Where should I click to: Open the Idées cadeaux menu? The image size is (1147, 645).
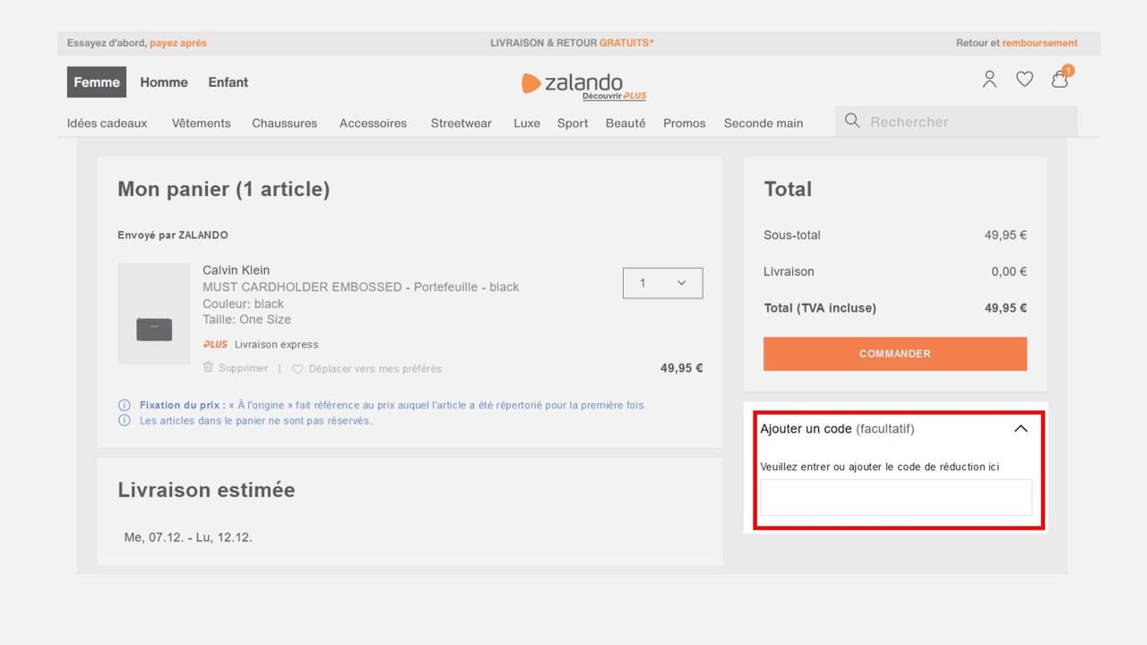[x=108, y=124]
